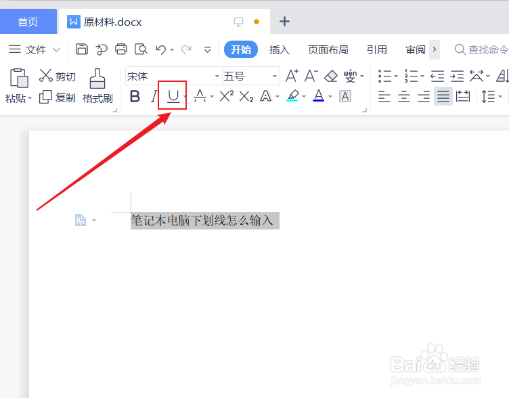This screenshot has height=398, width=509.
Task: Apply the font color A swatch
Action: (318, 95)
